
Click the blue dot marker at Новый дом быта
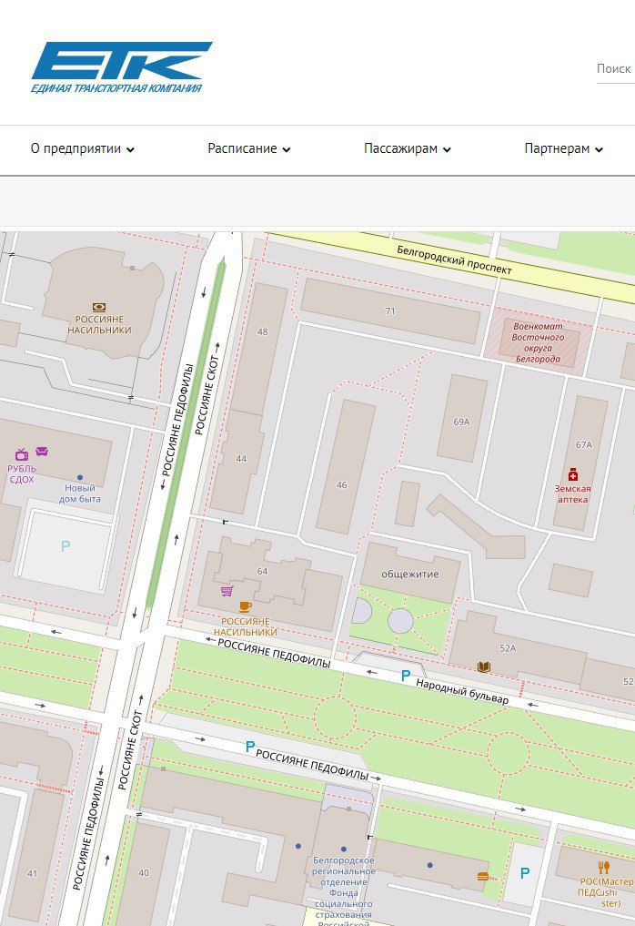pos(80,477)
